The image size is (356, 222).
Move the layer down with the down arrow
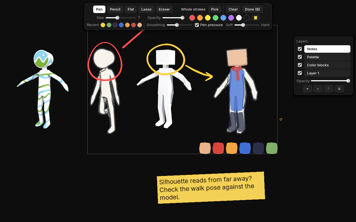tap(339, 89)
